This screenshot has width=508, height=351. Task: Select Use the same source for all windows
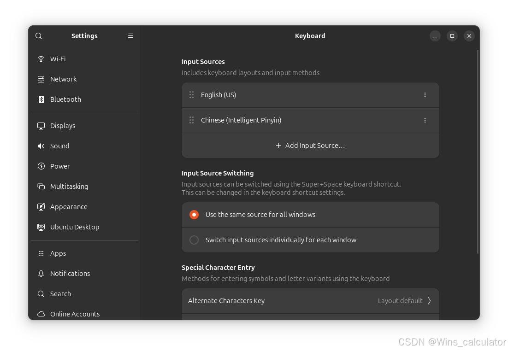pos(310,215)
